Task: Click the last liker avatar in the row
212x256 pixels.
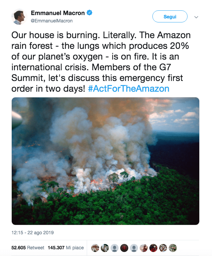Action: [173, 248]
